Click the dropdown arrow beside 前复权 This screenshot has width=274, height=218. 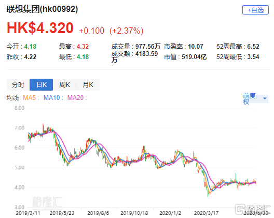point(265,98)
